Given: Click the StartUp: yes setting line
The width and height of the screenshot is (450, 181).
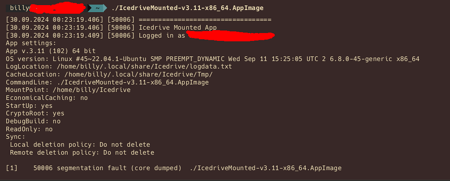Looking at the screenshot, I should 29,105.
